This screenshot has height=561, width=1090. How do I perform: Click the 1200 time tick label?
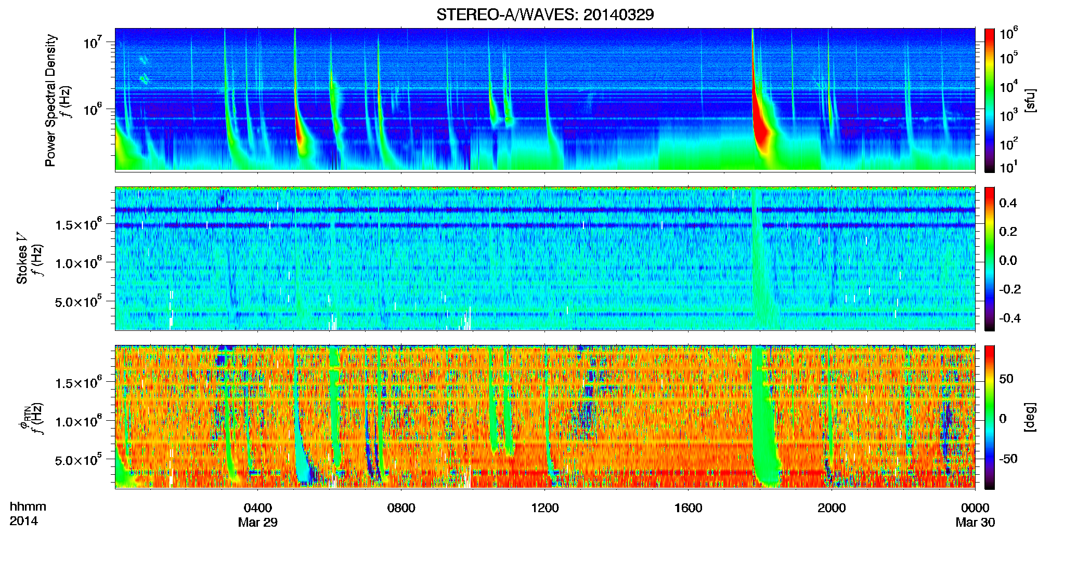pos(545,508)
